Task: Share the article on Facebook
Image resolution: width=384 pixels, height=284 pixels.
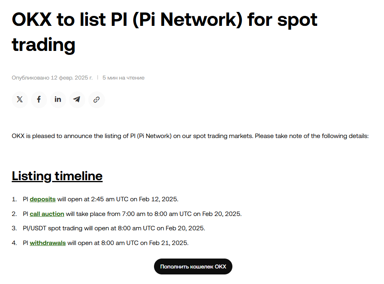Action: (x=39, y=99)
